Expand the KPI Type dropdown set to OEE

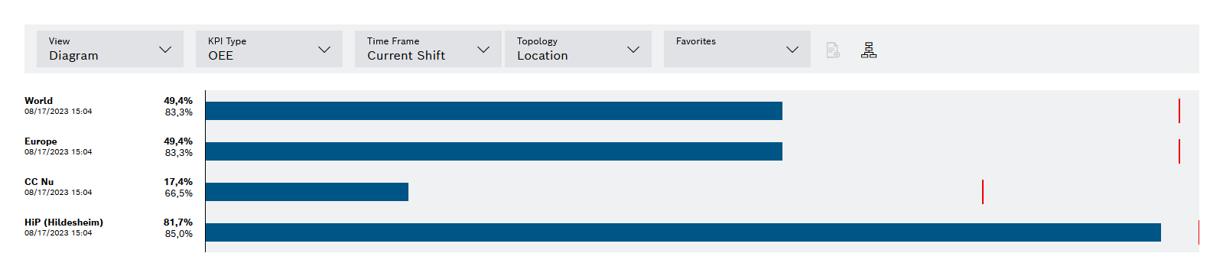pos(269,49)
